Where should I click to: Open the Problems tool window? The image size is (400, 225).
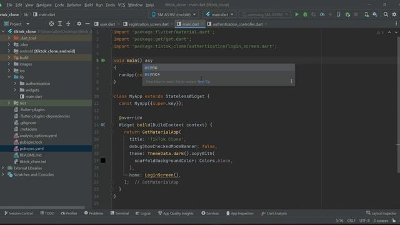(94, 213)
